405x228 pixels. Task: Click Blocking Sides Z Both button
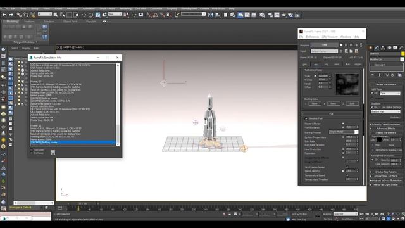click(x=352, y=104)
